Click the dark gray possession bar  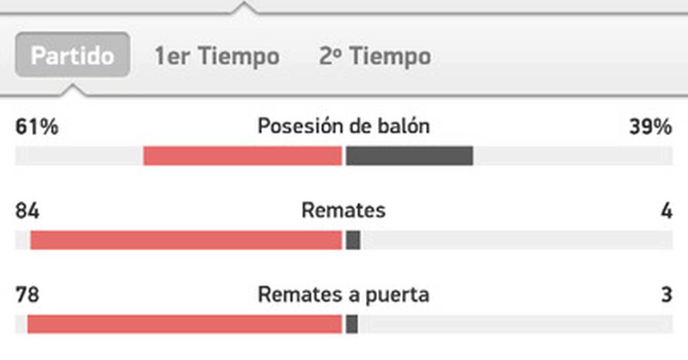coord(409,156)
